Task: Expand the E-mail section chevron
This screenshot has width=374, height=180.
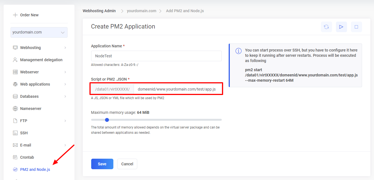Action: (66, 145)
